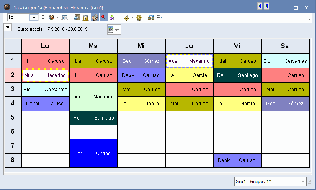Select Tuesday Rel Santiago lesson

pyautogui.click(x=93, y=118)
